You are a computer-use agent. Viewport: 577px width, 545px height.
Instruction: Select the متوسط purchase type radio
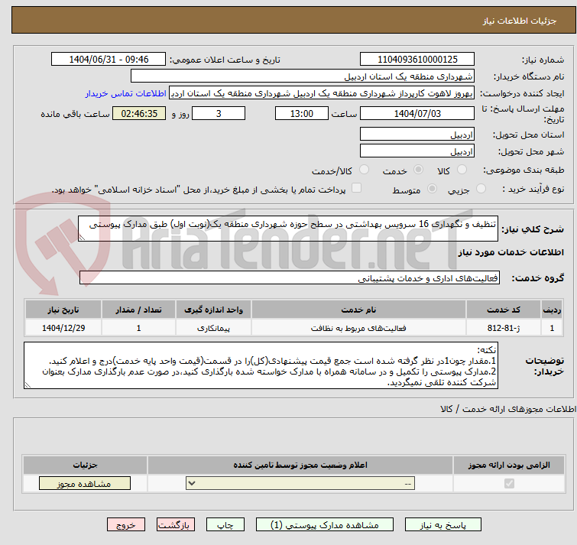(x=432, y=189)
